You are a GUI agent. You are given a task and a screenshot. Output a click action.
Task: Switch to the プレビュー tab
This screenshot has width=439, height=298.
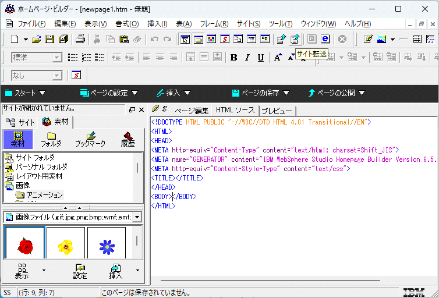click(x=277, y=111)
